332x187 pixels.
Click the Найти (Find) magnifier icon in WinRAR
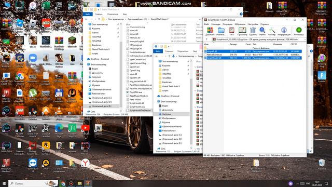point(262,31)
